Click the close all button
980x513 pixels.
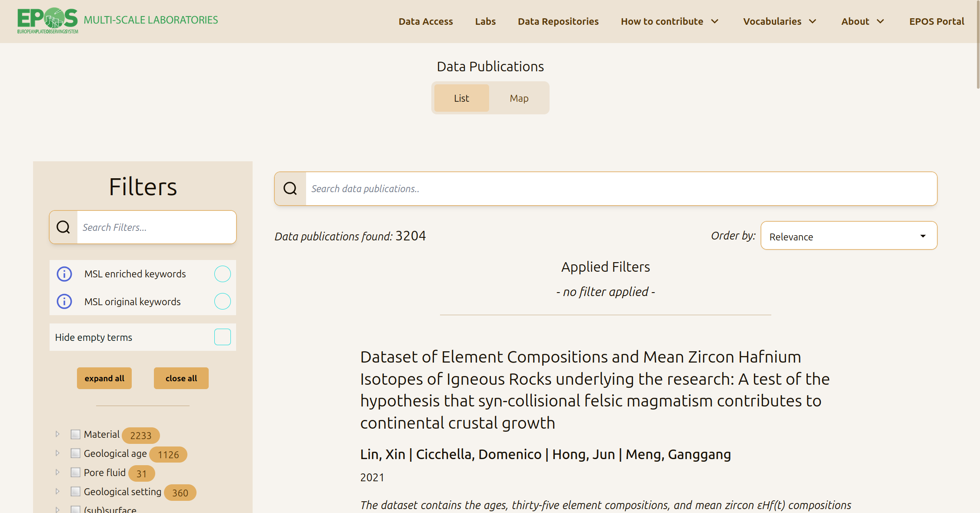181,378
